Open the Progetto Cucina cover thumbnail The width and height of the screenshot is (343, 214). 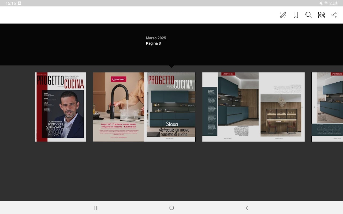click(60, 107)
